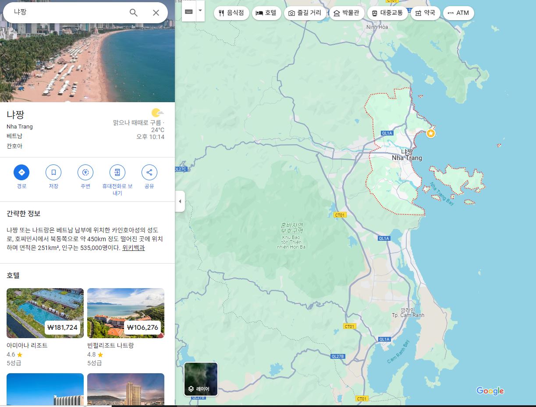Filter map by 즐길 거리 chip

click(x=305, y=13)
